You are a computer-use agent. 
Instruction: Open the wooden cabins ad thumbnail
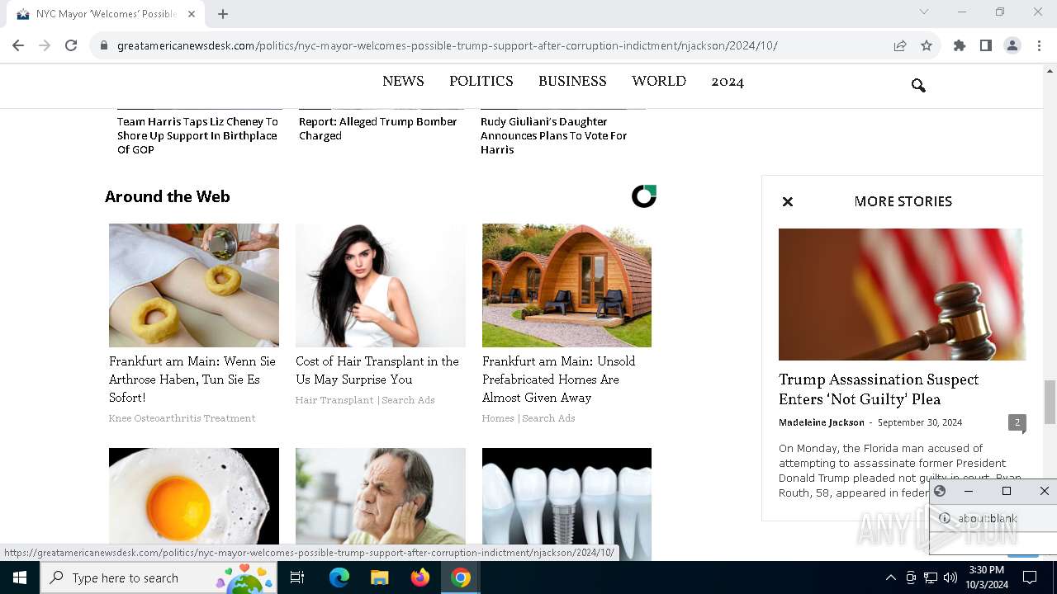[x=566, y=285]
